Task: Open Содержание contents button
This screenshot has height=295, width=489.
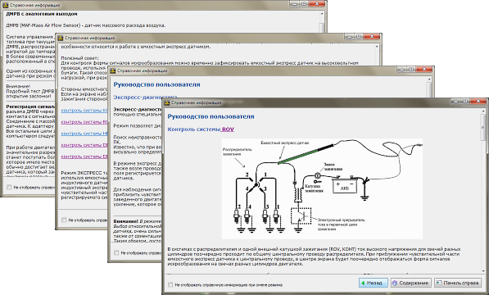Action: 411,283
